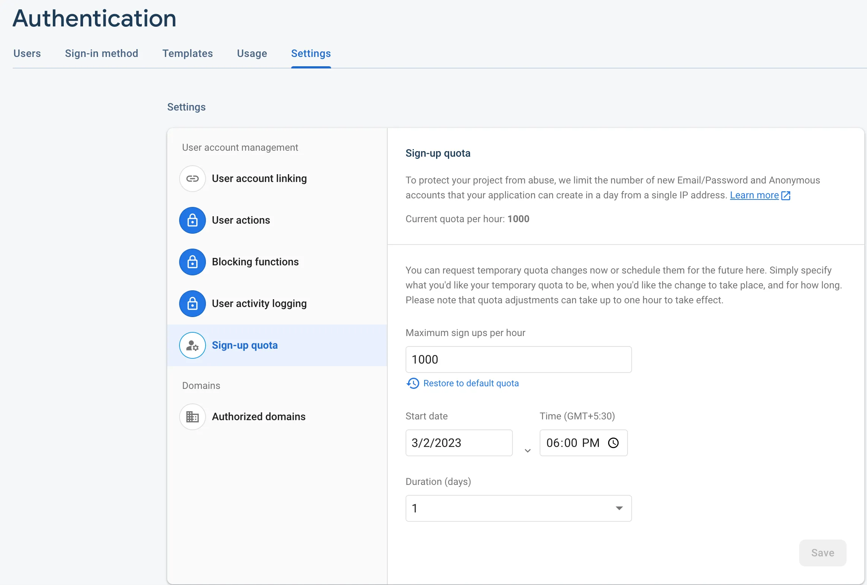Click the dropdown arrow in the Duration field
The image size is (867, 585).
(619, 509)
